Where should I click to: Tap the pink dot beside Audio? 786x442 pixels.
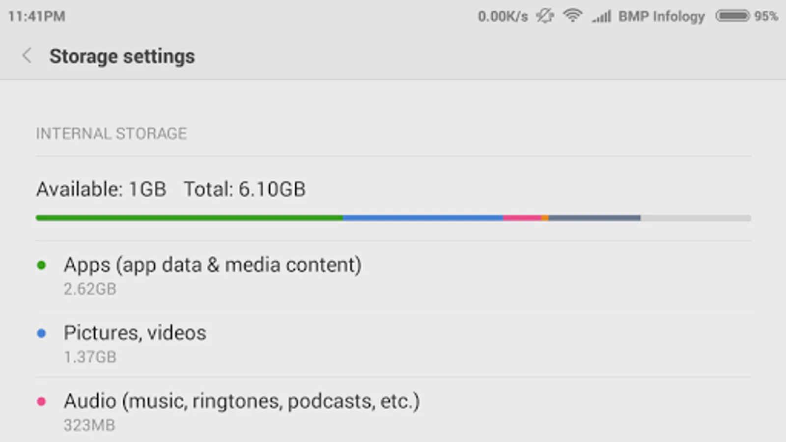point(42,402)
